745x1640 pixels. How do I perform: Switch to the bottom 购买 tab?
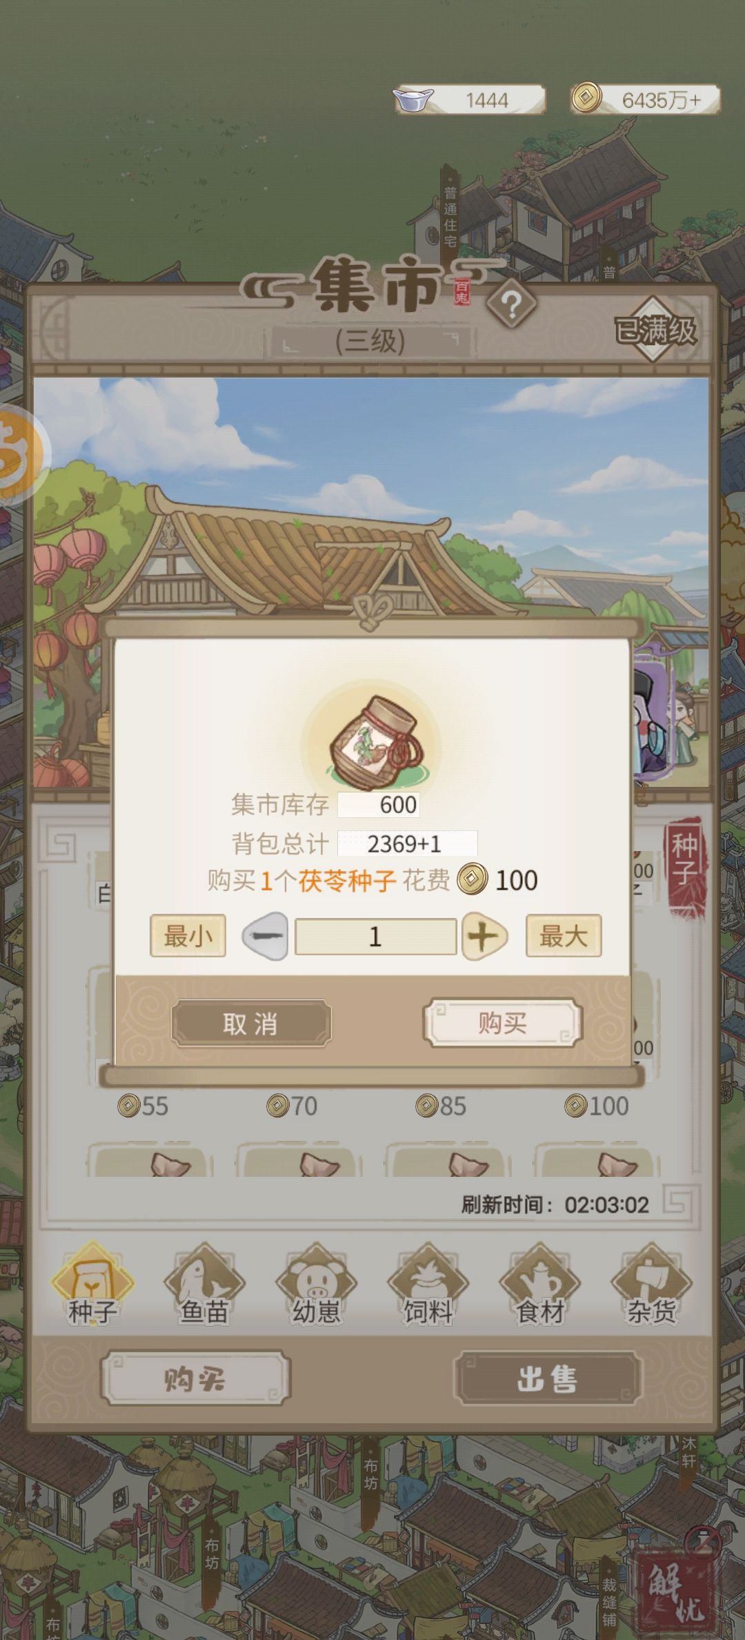coord(195,1378)
